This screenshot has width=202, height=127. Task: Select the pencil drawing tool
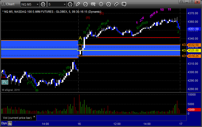point(78,4)
